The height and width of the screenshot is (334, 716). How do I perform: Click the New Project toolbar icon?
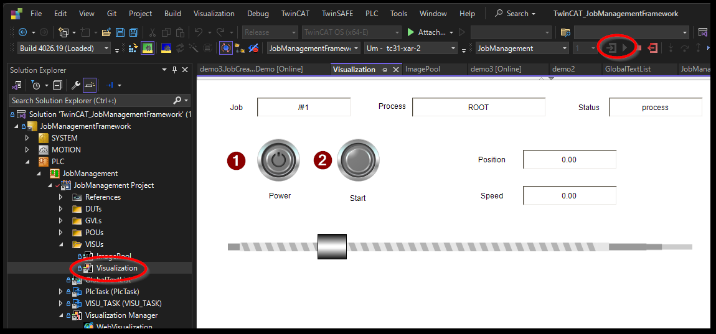coord(63,32)
